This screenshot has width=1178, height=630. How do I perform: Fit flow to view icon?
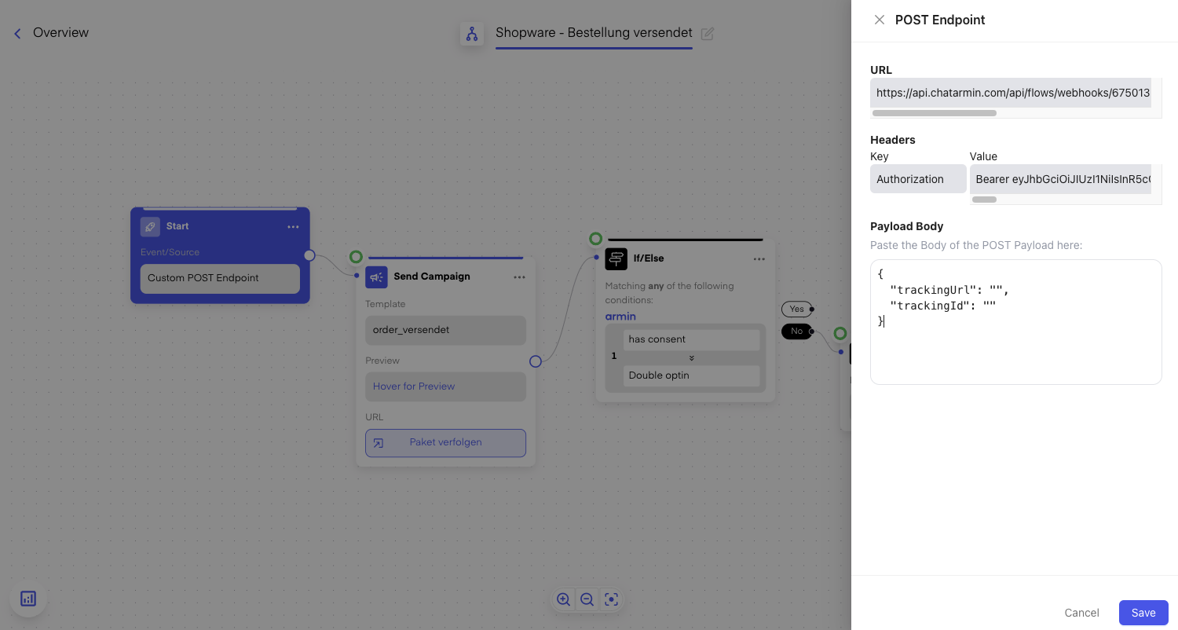click(x=611, y=599)
